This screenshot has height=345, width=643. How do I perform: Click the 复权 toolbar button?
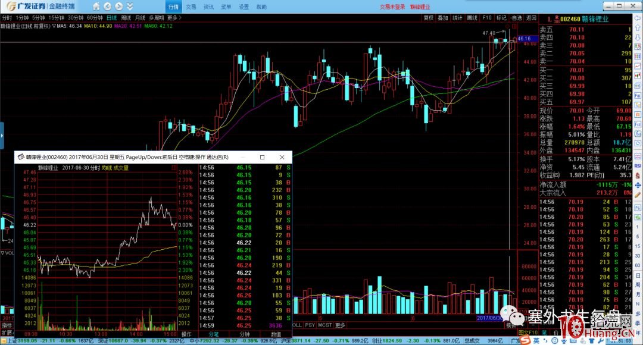click(429, 18)
